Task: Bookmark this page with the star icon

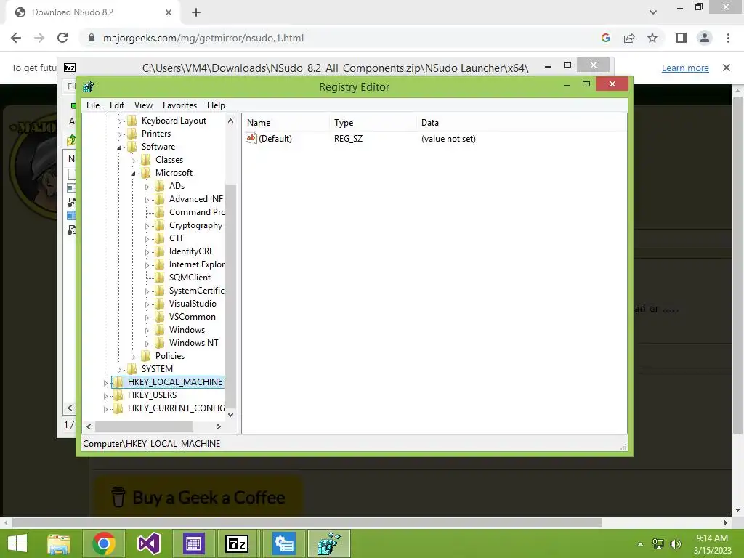Action: click(x=652, y=38)
